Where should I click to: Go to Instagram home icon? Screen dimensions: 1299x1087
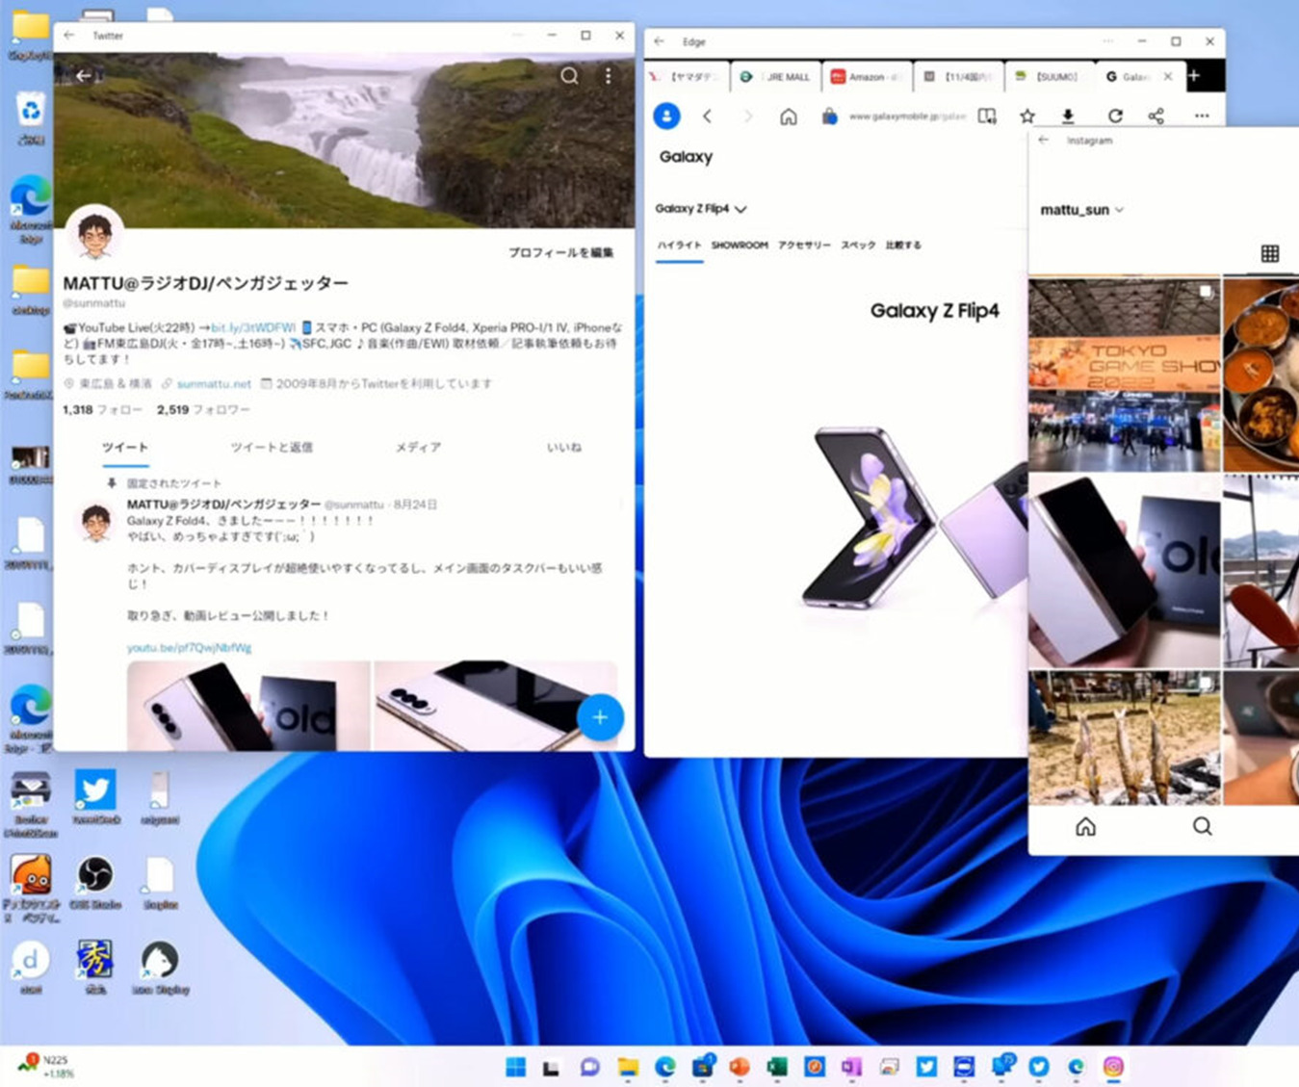point(1085,826)
